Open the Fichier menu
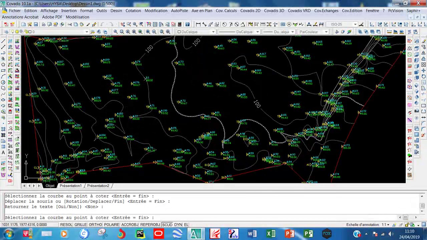Viewport: 427px width, 240px height. tap(15, 11)
